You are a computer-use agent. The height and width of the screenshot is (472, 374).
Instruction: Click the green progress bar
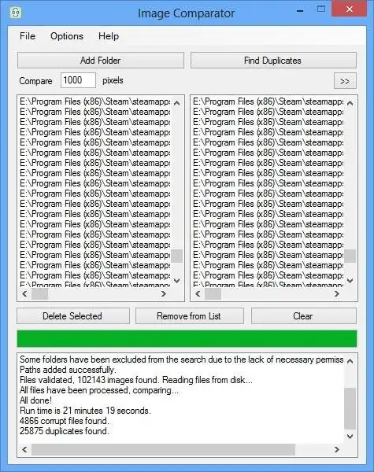coord(187,338)
